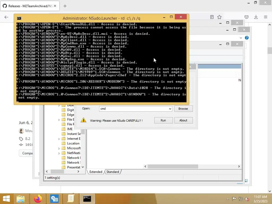The width and height of the screenshot is (272, 204).
Task: Switch to the Standard tab
Action: [113, 172]
